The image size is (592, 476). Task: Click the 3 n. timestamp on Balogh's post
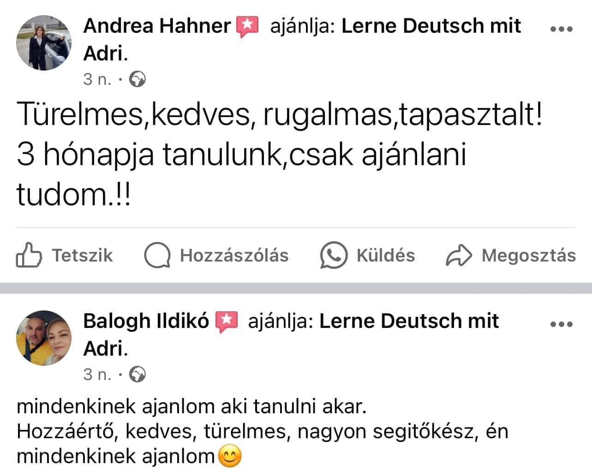(x=97, y=374)
